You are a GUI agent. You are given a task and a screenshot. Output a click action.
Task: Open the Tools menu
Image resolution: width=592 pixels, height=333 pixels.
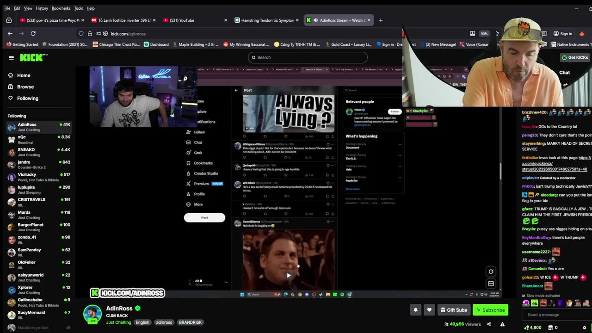point(78,8)
